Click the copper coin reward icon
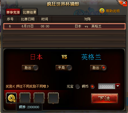This screenshot has width=128, height=113. click(x=11, y=98)
